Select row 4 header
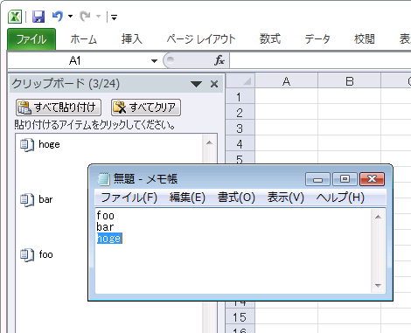The image size is (411, 333). pos(240,144)
